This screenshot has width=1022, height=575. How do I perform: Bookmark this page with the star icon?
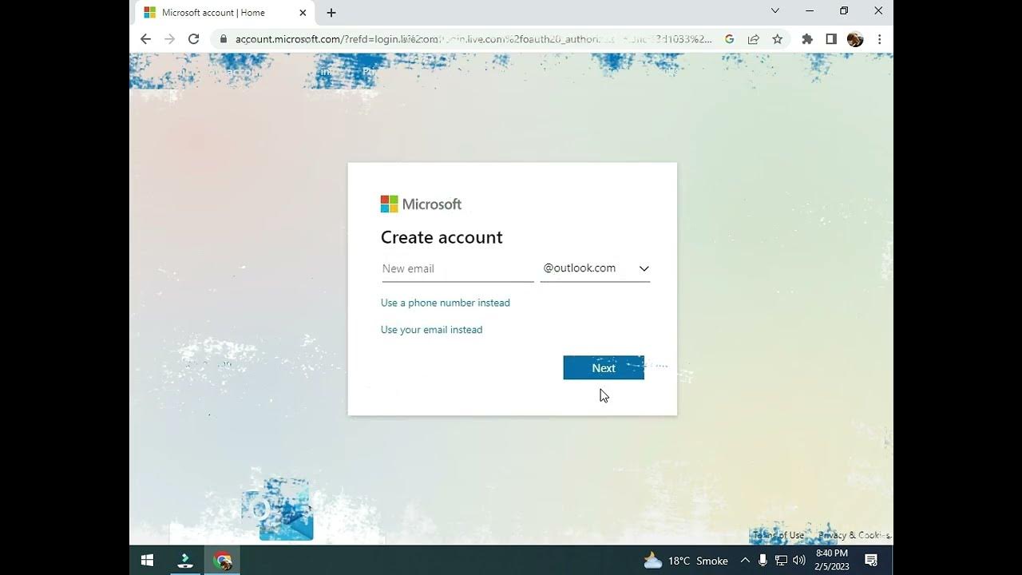tap(777, 39)
